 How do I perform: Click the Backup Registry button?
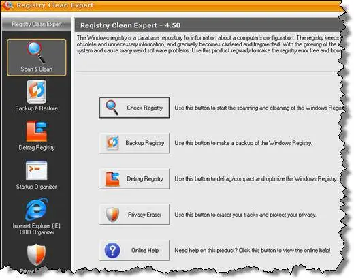(x=134, y=143)
